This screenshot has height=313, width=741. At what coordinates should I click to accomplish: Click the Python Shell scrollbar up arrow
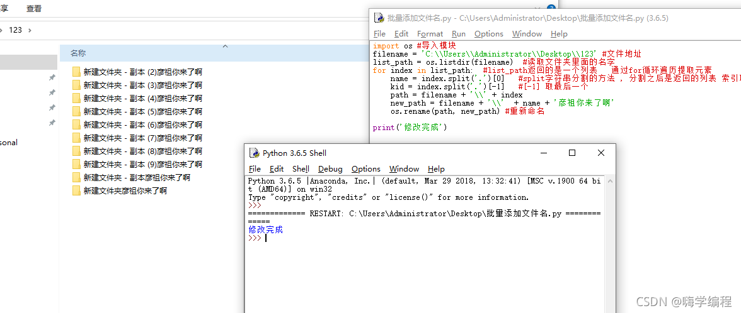610,180
